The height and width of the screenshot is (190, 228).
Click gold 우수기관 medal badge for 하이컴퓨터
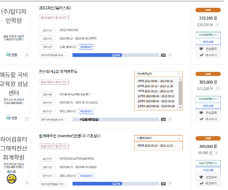[11, 179]
